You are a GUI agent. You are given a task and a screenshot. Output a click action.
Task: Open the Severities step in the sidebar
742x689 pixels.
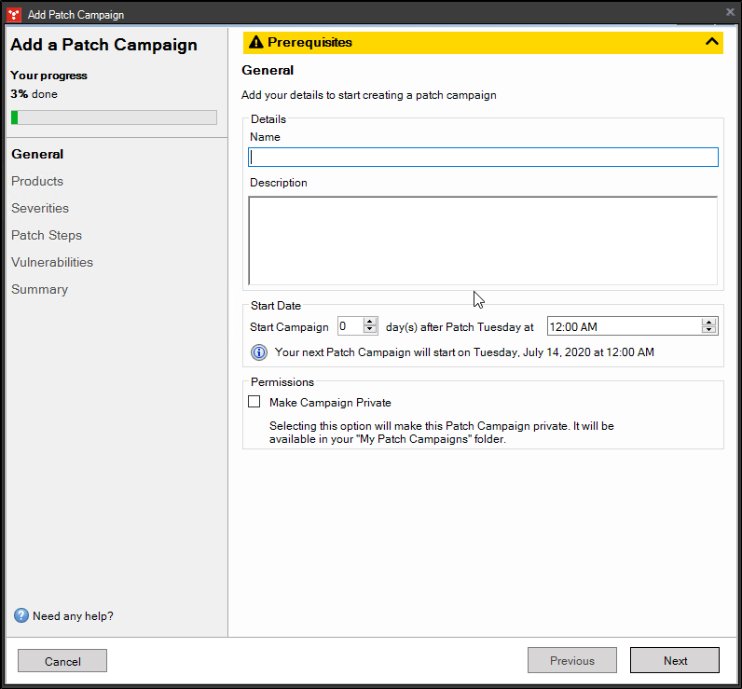click(x=40, y=208)
